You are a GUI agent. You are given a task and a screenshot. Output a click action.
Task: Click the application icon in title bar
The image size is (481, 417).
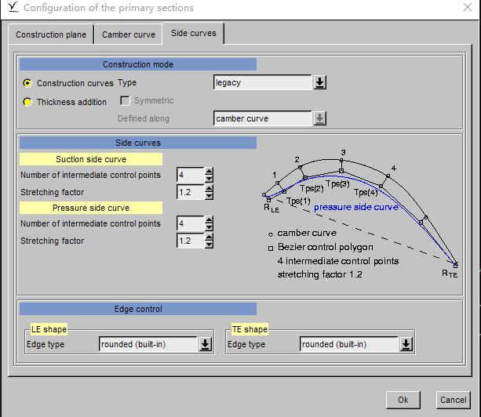[9, 8]
